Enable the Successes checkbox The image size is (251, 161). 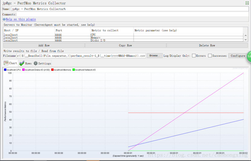pos(210,56)
